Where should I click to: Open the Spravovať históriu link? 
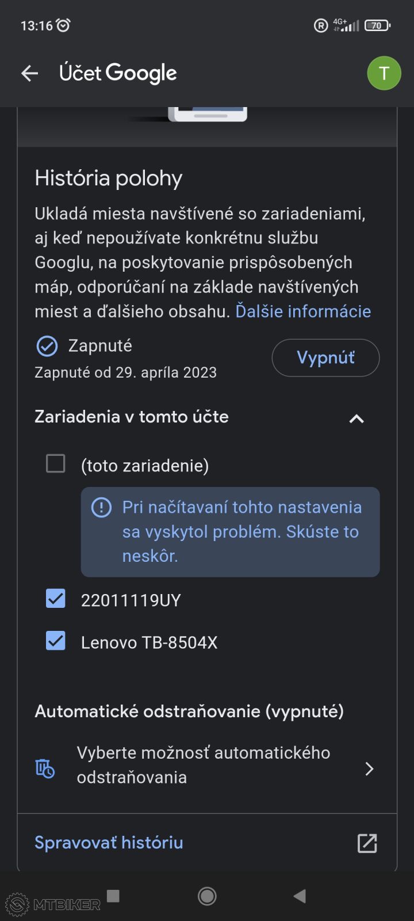109,843
